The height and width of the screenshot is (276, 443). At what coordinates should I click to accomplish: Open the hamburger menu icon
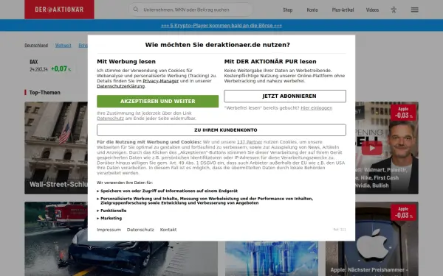pyautogui.click(x=414, y=10)
